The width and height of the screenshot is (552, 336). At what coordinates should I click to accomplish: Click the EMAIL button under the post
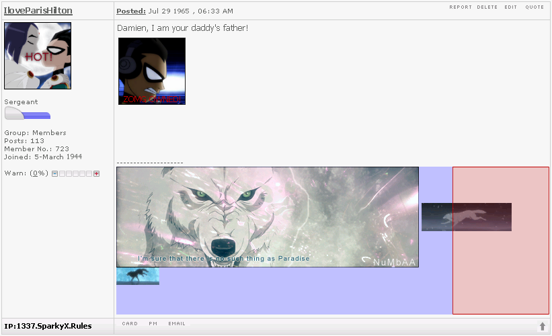pos(177,323)
